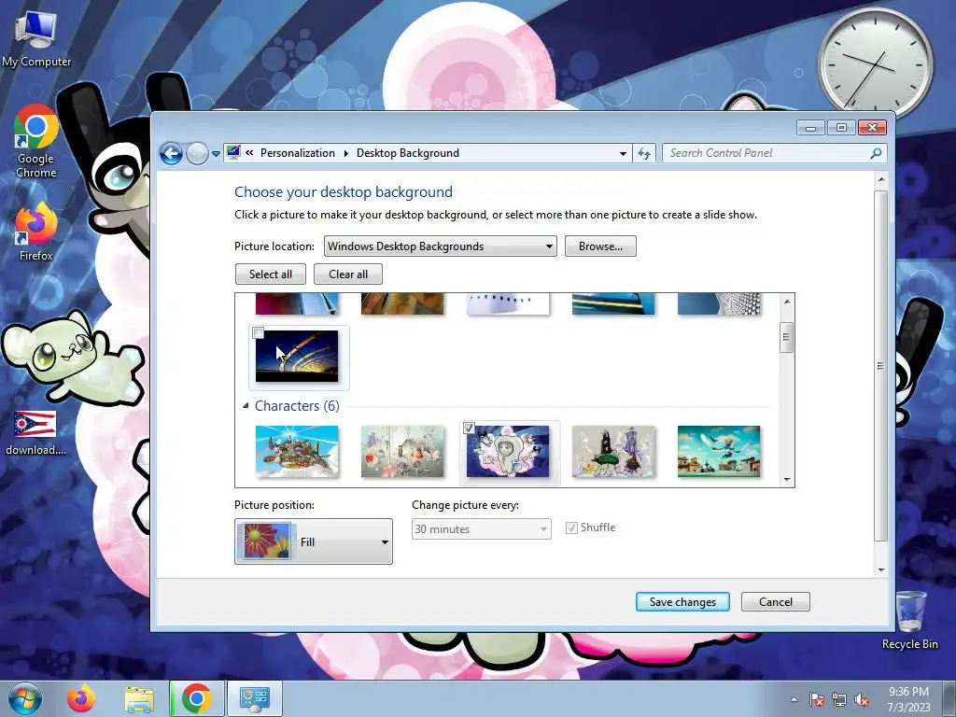Click the Control Panel icon in address bar
Viewport: 956px width, 717px height.
point(232,152)
